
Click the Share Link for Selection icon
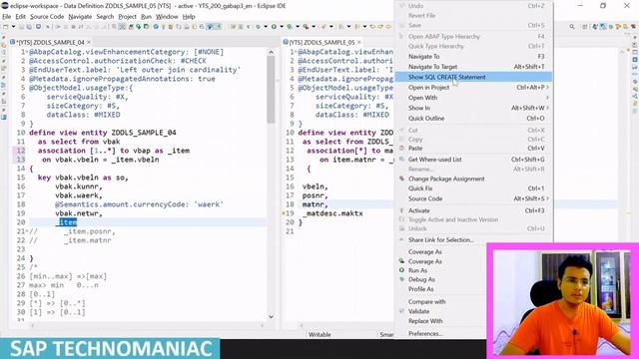point(401,239)
